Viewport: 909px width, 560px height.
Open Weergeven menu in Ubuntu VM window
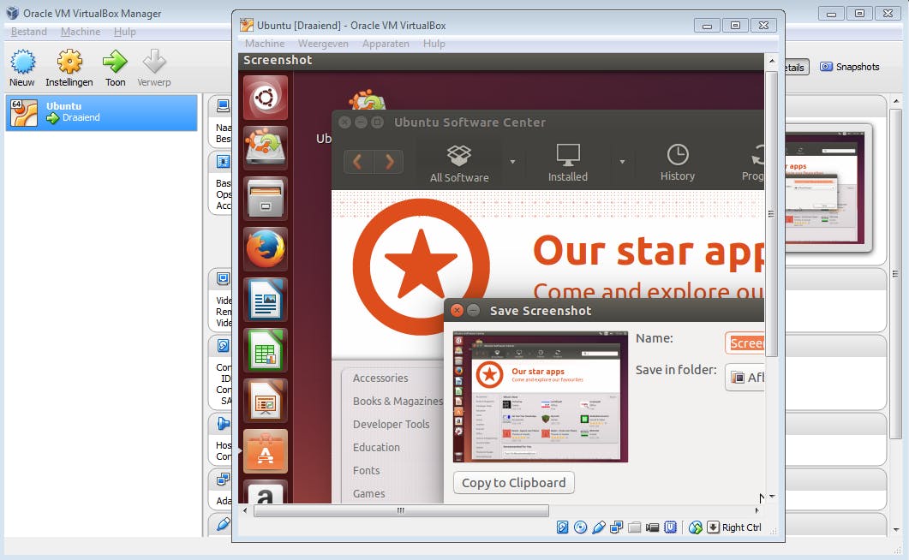[x=323, y=44]
